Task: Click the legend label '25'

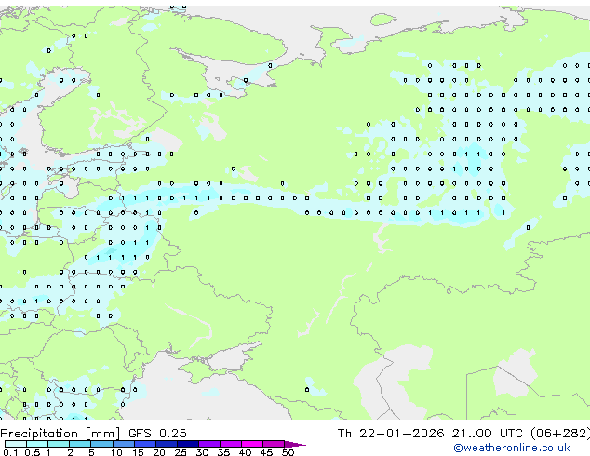Action: click(181, 452)
